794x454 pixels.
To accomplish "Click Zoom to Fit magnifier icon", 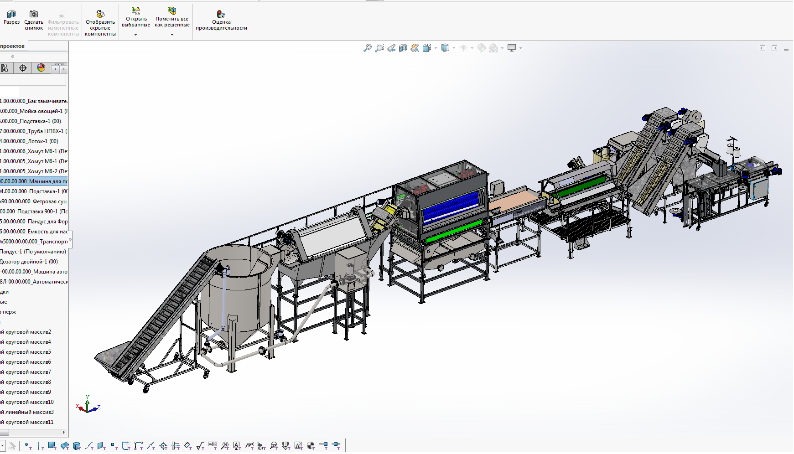I will pos(368,48).
